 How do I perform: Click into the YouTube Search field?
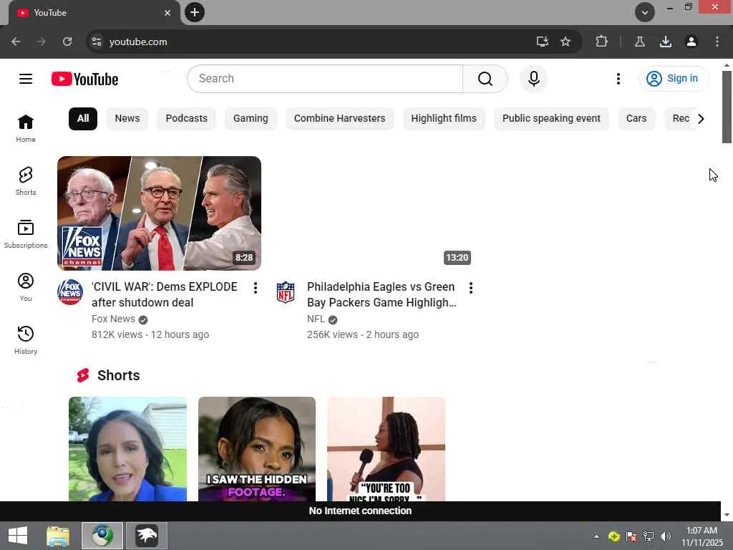[325, 79]
